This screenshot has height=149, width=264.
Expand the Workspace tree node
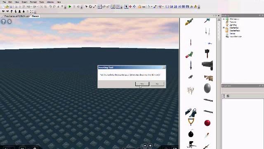224,19
